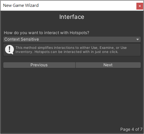Image resolution: width=144 pixels, height=134 pixels.
Task: Click the help box border around description
Action: [x=72, y=50]
